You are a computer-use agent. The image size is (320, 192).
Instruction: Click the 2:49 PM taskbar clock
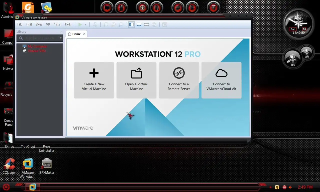(x=305, y=187)
